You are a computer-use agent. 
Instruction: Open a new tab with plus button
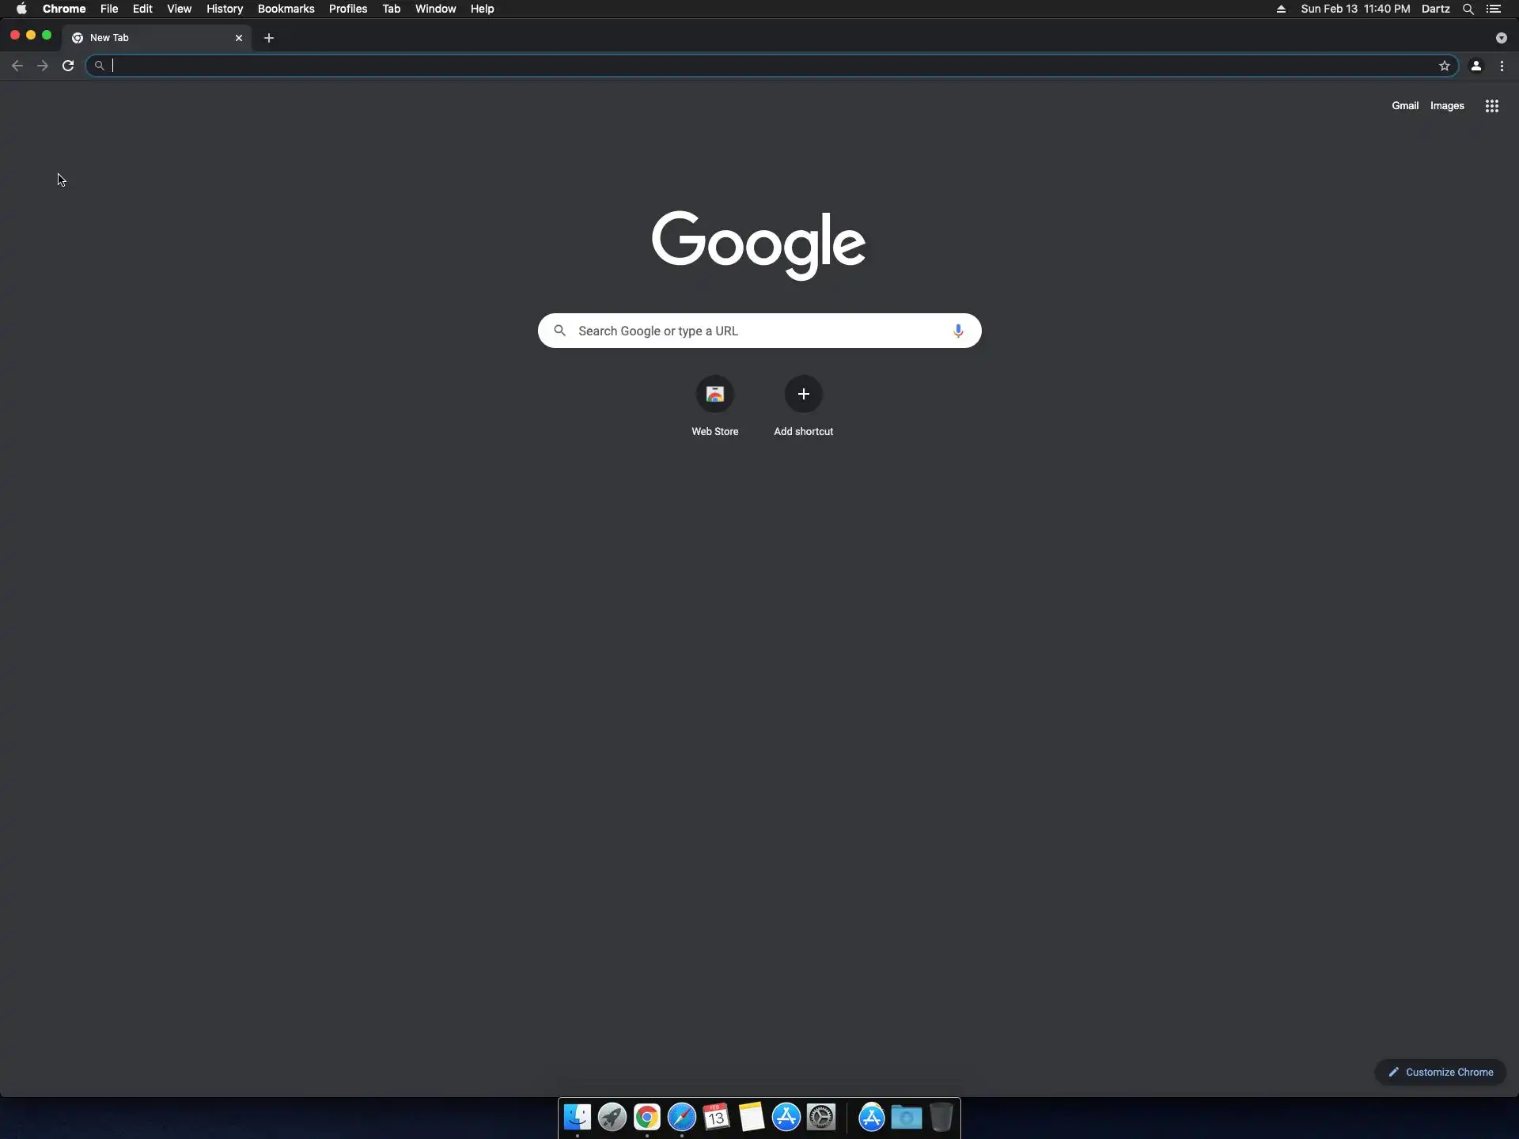point(269,38)
